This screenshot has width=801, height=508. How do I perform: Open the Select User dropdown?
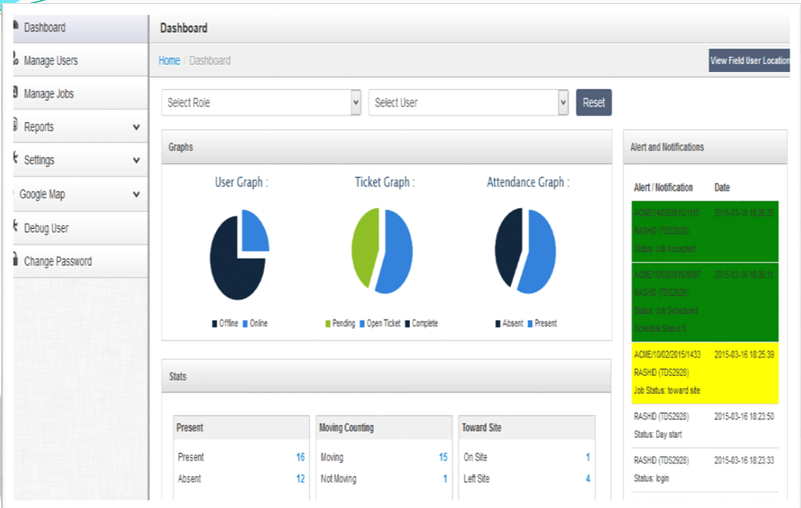[x=468, y=102]
